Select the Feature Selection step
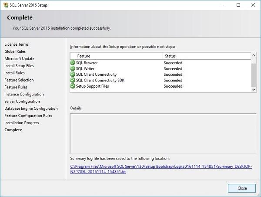The height and width of the screenshot is (197, 261). click(x=19, y=80)
